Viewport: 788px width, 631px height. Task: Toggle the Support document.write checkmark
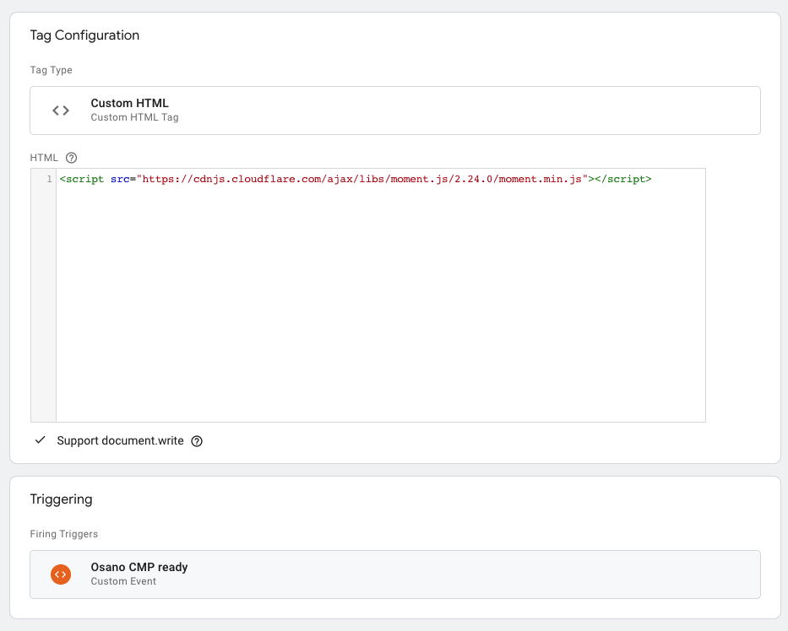(41, 440)
